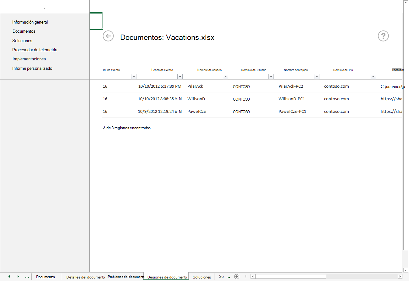The image size is (409, 281).
Task: Open Procesador de telemetría link
Action: click(35, 50)
